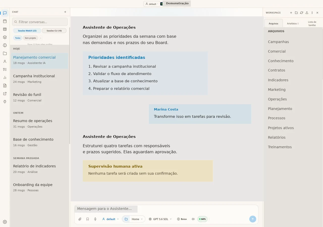323x227 pixels.
Task: Refresh the Workspace panel
Action: coord(302,13)
